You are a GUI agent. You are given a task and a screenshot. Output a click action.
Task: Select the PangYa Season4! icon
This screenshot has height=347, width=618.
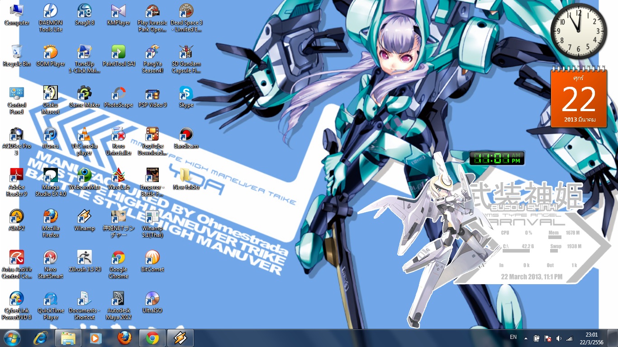click(152, 59)
